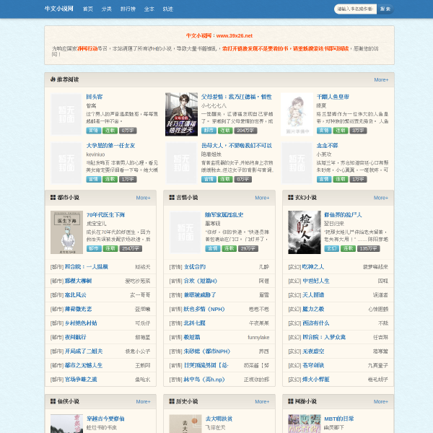
Task: Open More+ in 仙侠小说 section
Action: 143,401
